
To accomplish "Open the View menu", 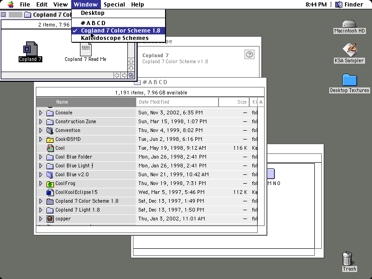I will [60, 5].
